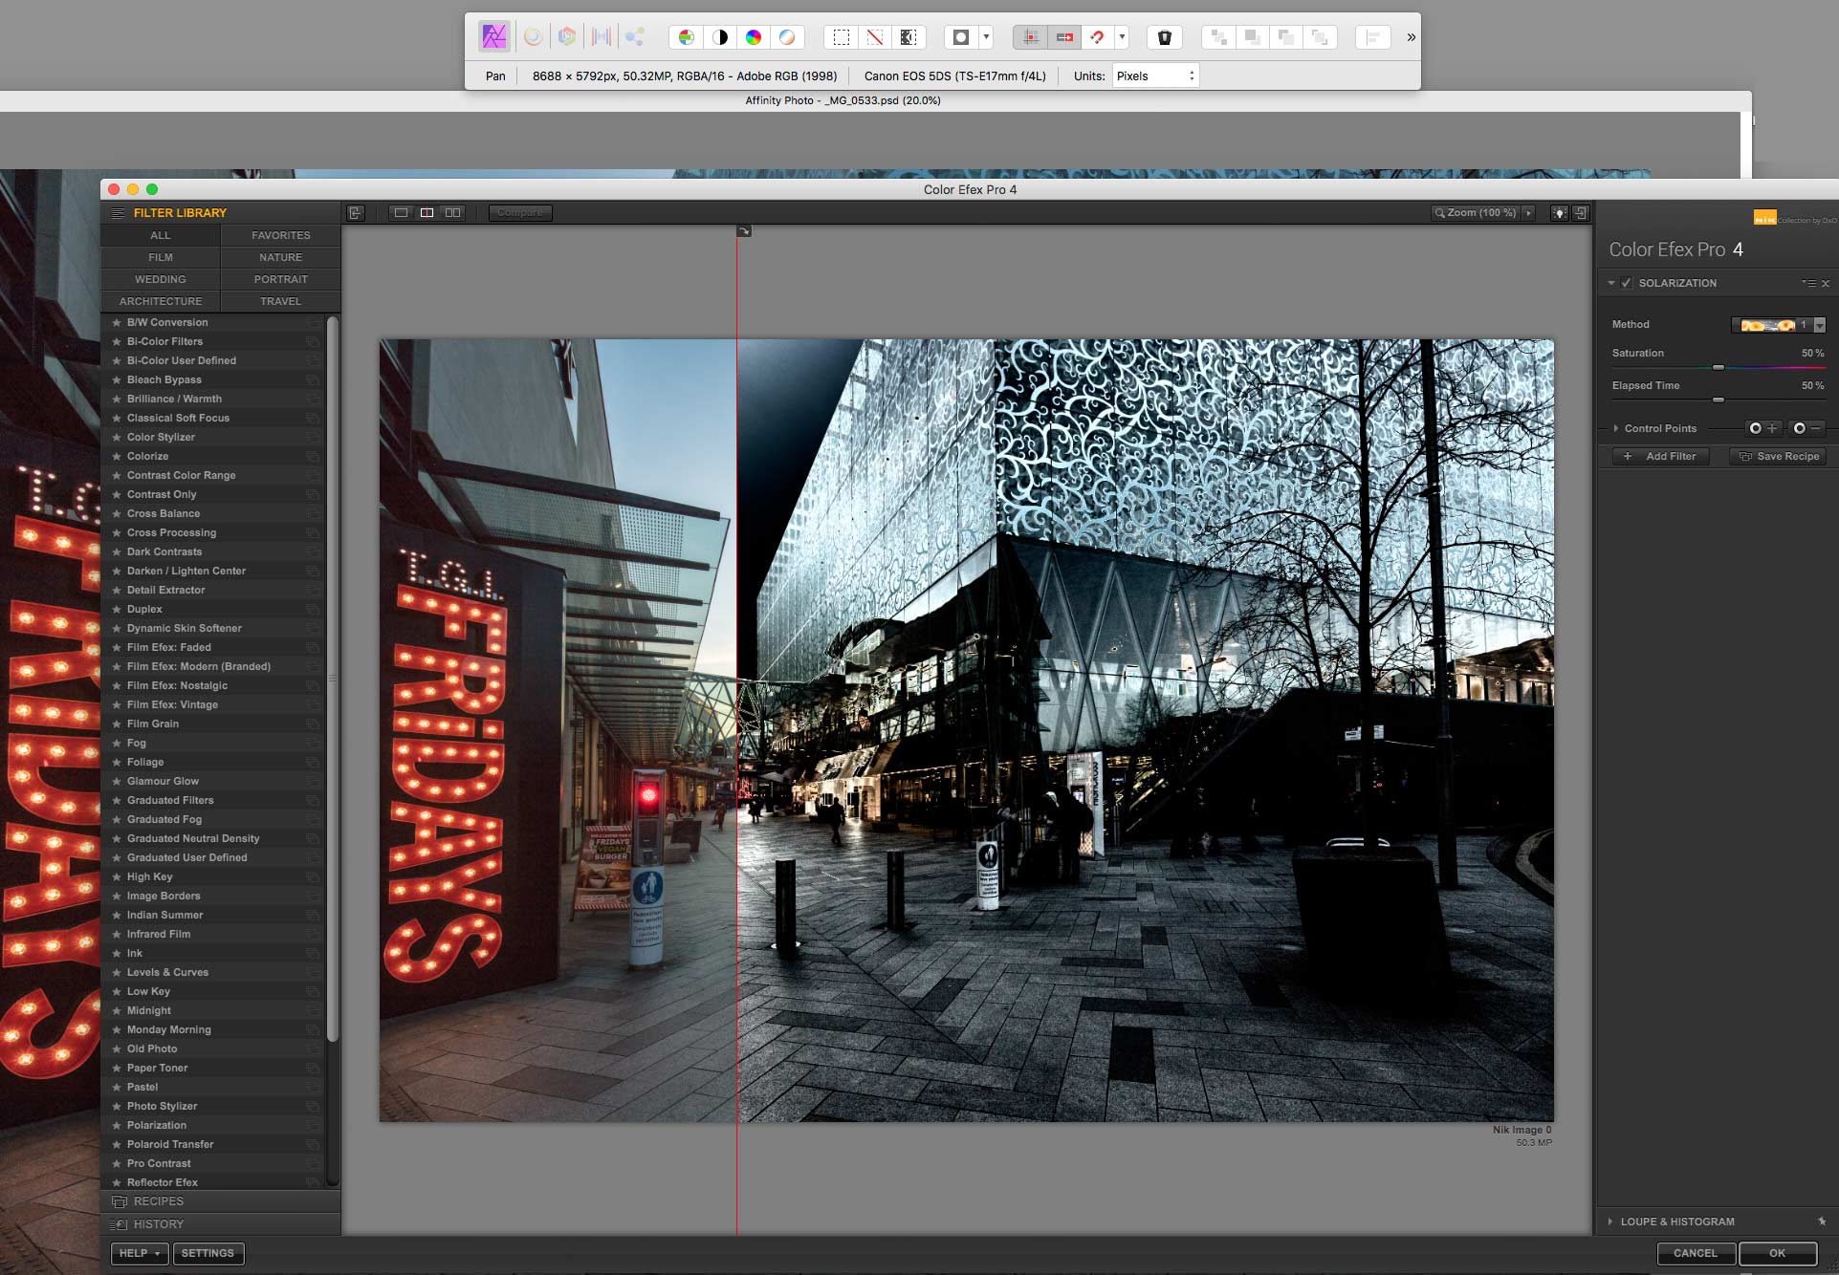Image resolution: width=1839 pixels, height=1275 pixels.
Task: Click the SETTINGS button
Action: (x=208, y=1253)
